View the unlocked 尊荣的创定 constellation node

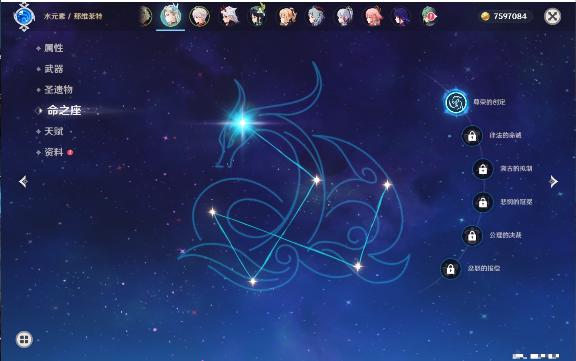(456, 103)
